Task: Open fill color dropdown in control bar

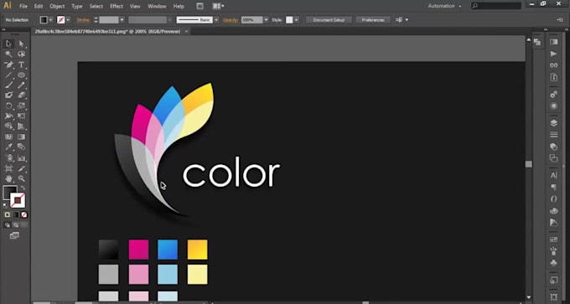Action: [50, 20]
